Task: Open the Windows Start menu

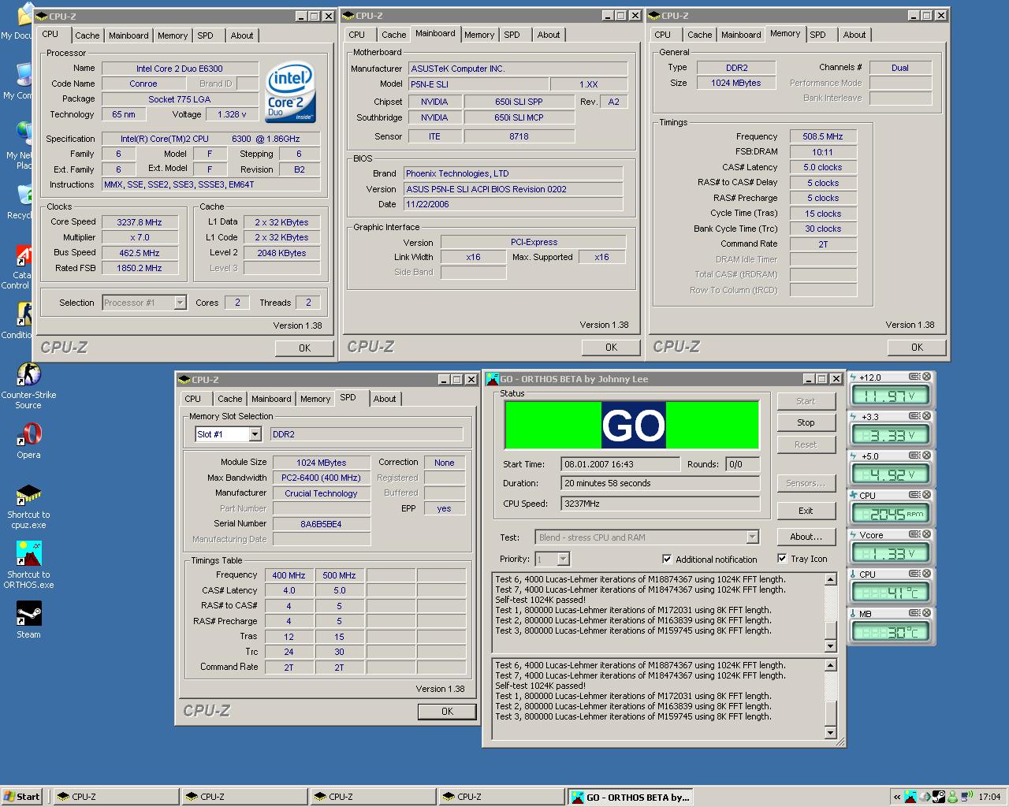Action: pos(22,797)
